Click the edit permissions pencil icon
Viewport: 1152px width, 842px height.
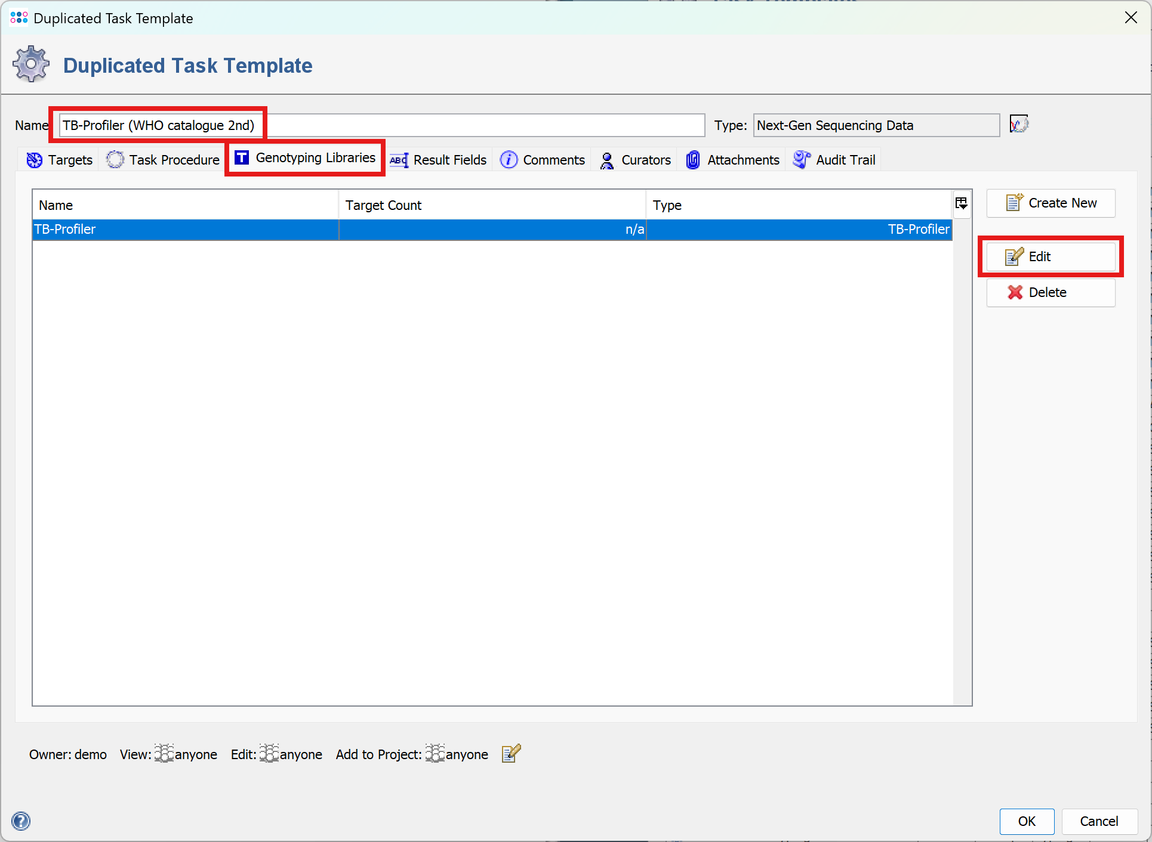point(511,754)
